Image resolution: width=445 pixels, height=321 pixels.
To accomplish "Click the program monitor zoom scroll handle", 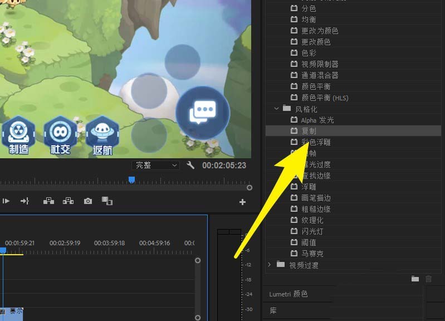I will point(250,187).
